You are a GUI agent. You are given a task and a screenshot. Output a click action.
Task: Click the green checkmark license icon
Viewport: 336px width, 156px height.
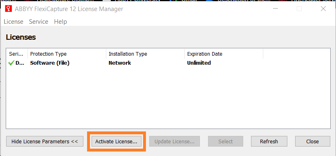(11, 63)
